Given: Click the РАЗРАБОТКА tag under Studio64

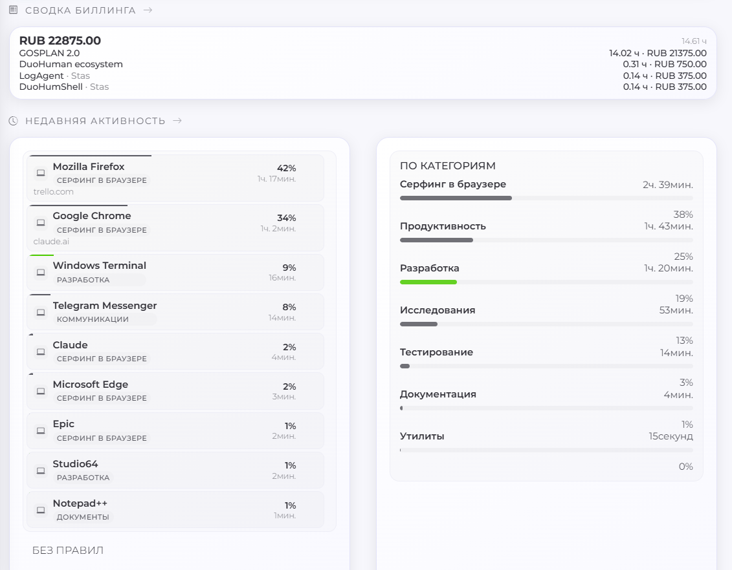Looking at the screenshot, I should point(83,478).
